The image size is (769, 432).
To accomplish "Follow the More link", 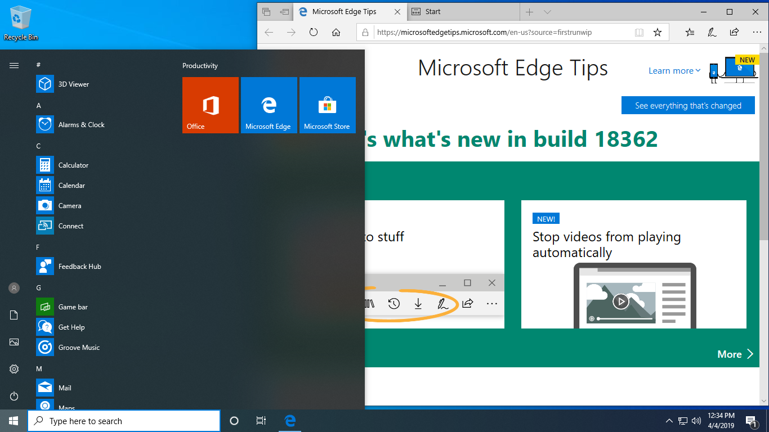I will click(x=735, y=354).
